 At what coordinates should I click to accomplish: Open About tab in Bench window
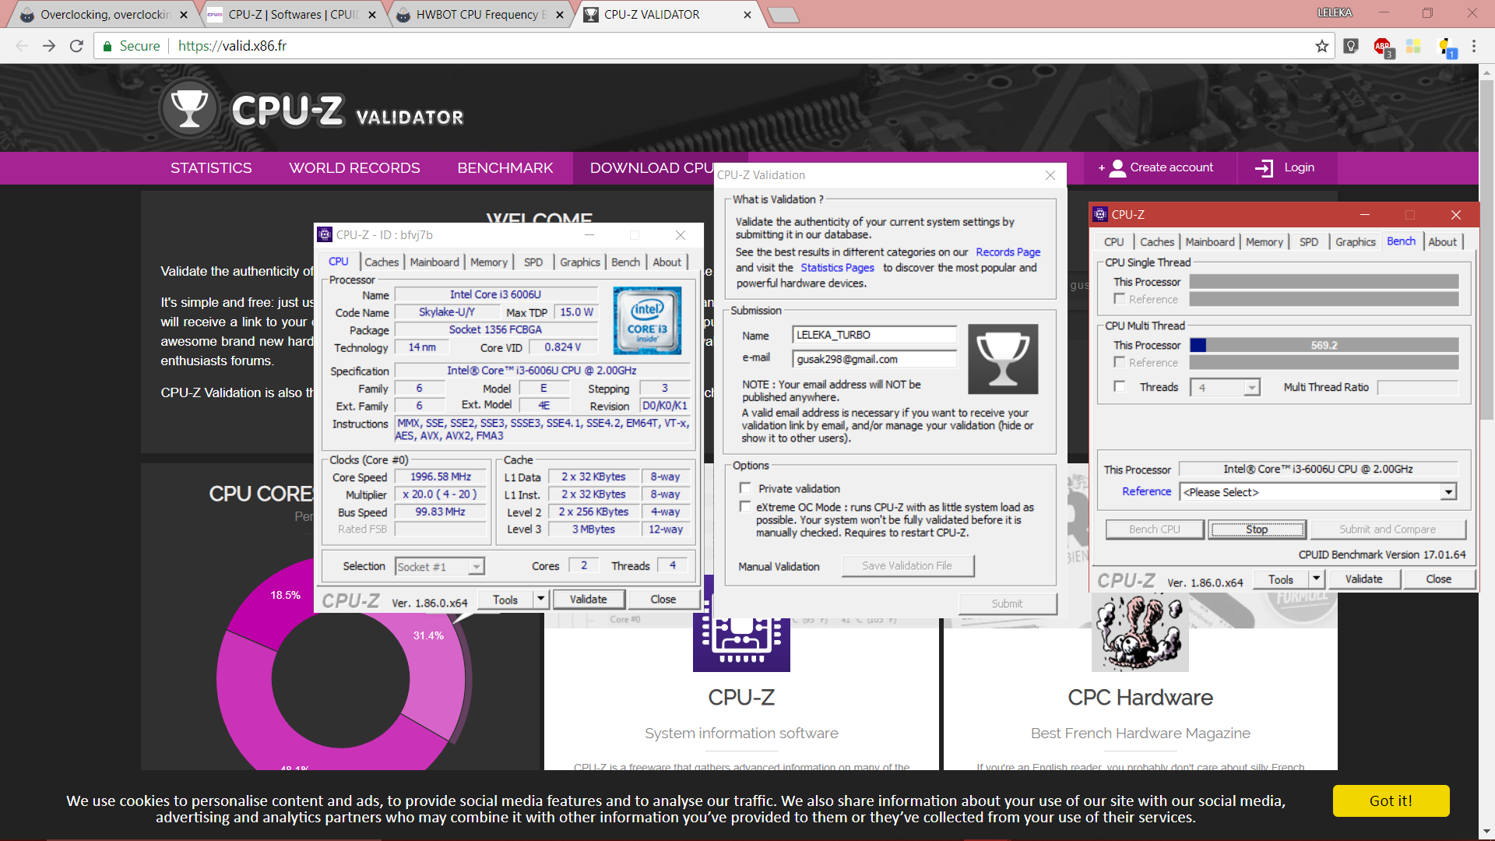point(1442,242)
